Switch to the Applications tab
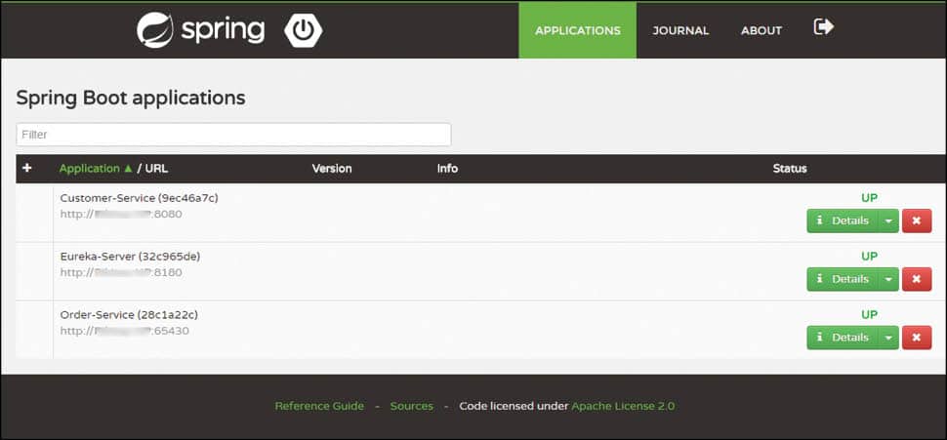Screen dimensions: 947x440 tap(577, 30)
